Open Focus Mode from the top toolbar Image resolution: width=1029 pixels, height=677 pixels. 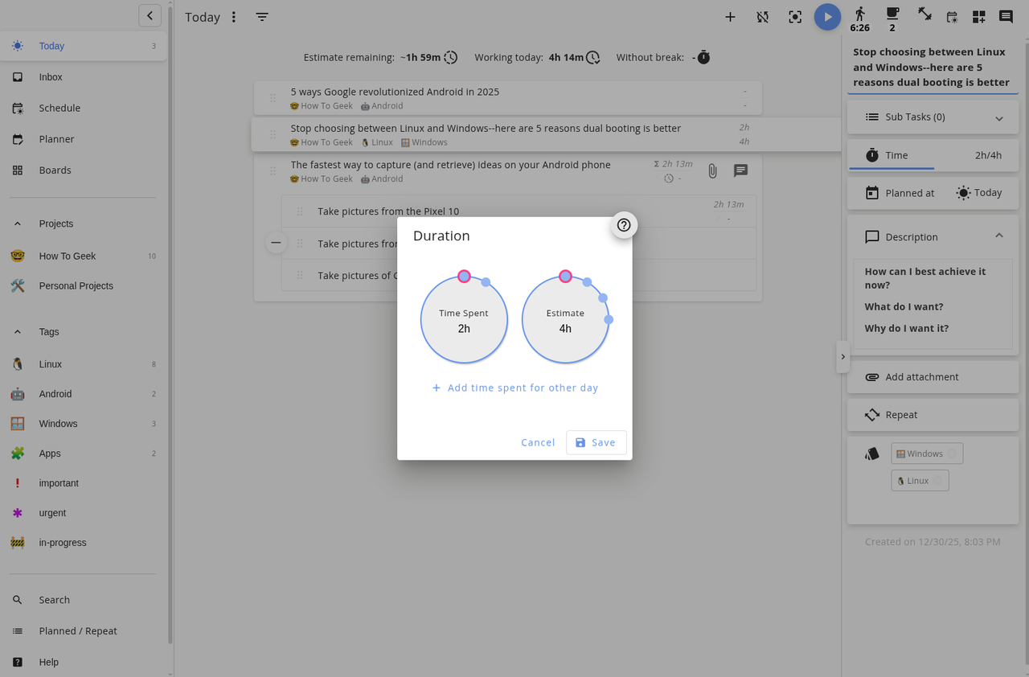click(795, 16)
